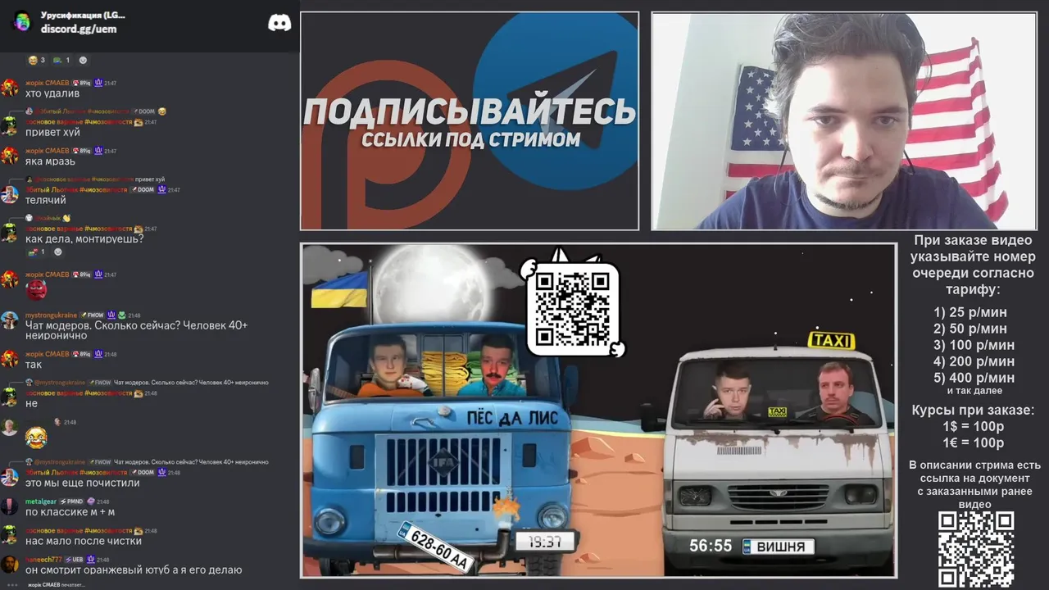The height and width of the screenshot is (590, 1049).
Task: Click the exchange rate "1$ = 100р"
Action: pos(974,427)
